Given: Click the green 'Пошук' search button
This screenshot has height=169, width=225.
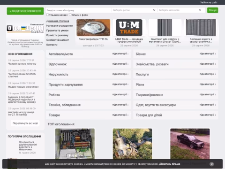Looking at the screenshot, I should (212, 10).
